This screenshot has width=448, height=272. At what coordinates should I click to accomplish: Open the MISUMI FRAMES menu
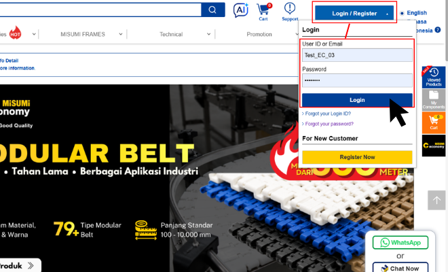tap(83, 34)
